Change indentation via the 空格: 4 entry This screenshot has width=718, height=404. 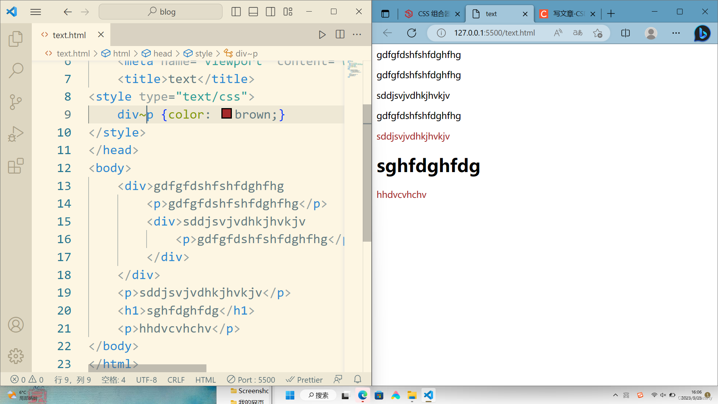tap(114, 380)
